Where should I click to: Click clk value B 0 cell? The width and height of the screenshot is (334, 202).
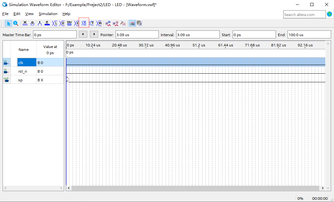[x=50, y=62]
